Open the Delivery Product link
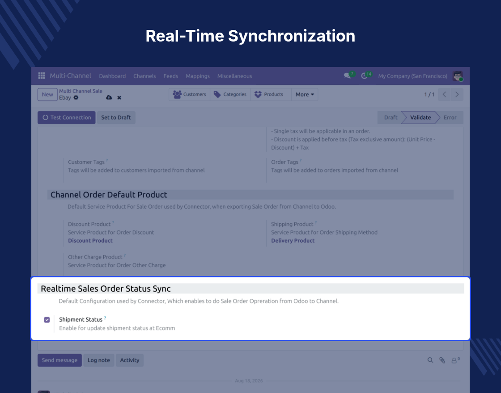The image size is (501, 393). click(x=293, y=241)
